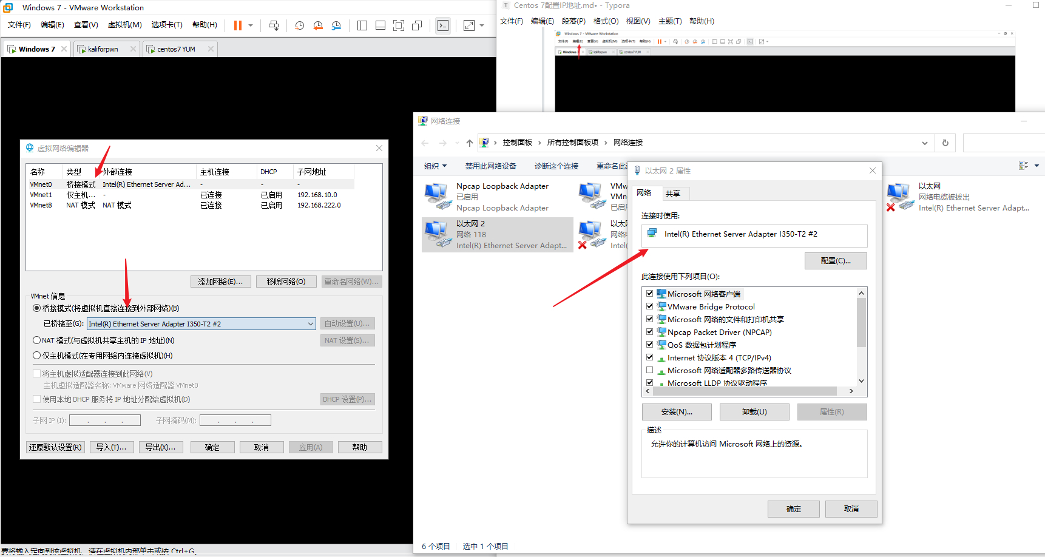Click the 添加网络(E) button
The image size is (1045, 557).
tap(220, 281)
